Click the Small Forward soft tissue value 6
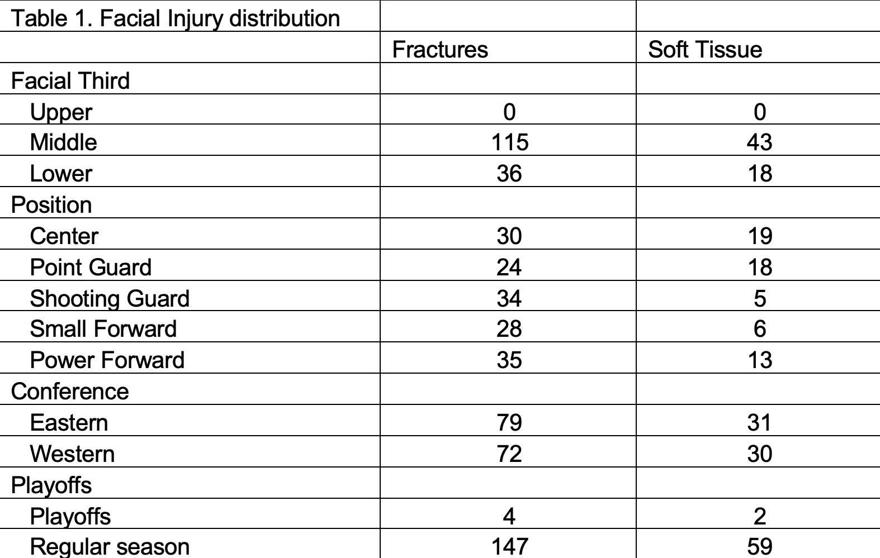The width and height of the screenshot is (880, 558). (759, 329)
